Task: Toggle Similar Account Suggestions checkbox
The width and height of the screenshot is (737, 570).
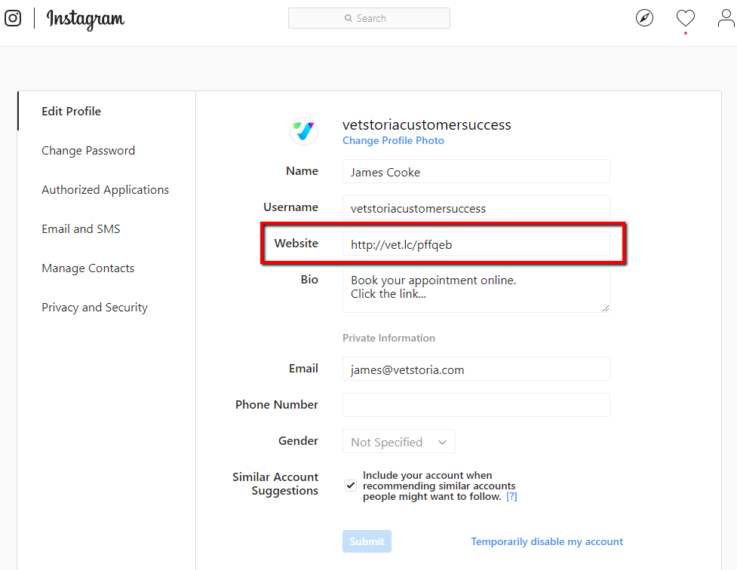Action: 351,486
